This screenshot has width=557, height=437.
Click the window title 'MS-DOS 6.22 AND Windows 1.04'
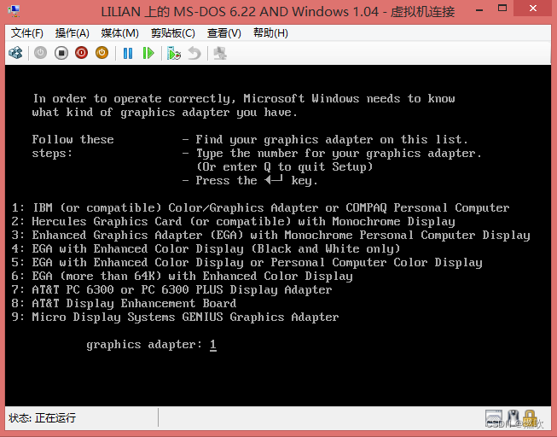coord(276,12)
